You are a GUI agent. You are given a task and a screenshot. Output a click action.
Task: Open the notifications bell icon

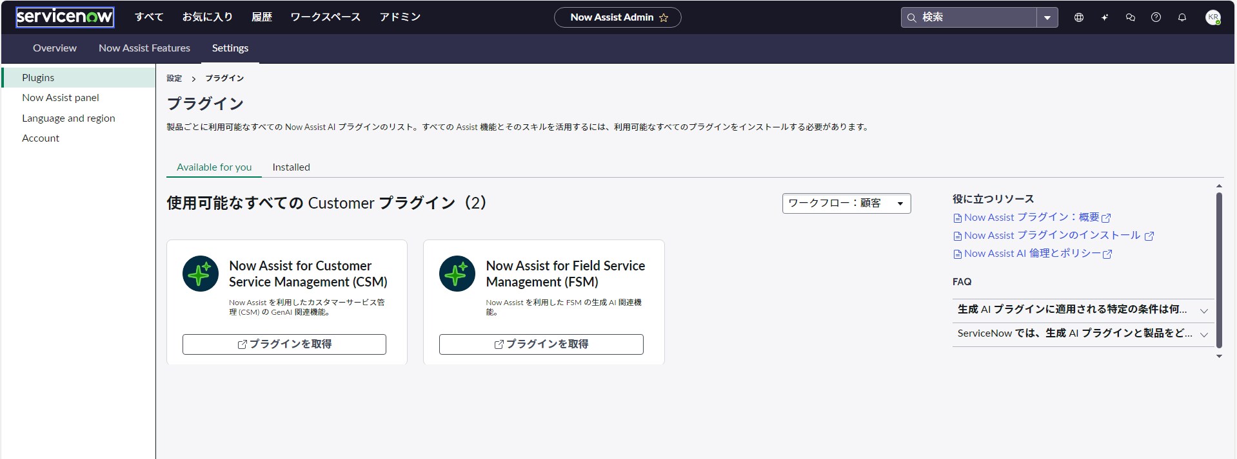pos(1182,17)
